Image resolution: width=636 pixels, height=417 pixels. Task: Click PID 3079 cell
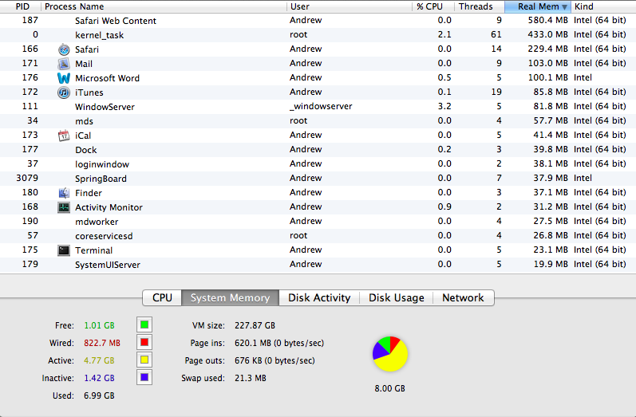(27, 178)
